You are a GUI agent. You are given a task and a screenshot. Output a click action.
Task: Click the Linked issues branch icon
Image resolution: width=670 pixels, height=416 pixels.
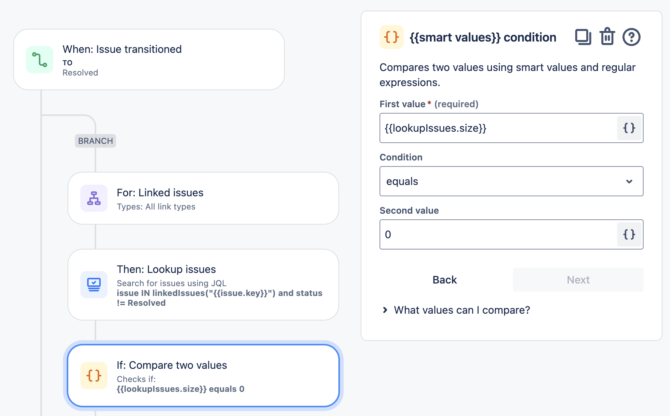pos(94,198)
